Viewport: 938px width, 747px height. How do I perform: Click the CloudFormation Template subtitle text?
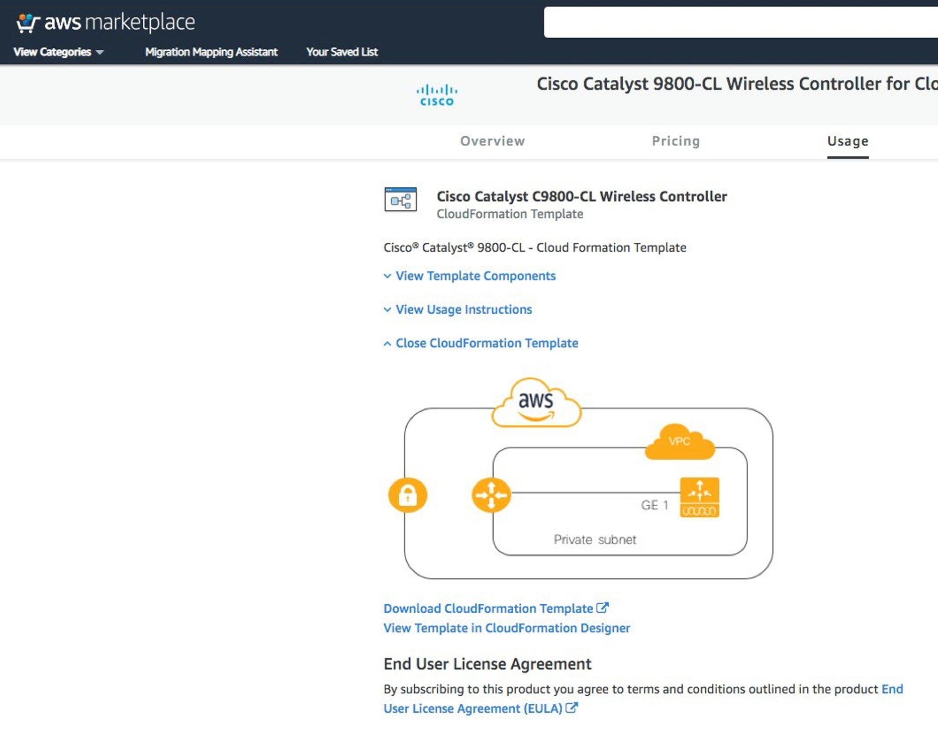(510, 214)
